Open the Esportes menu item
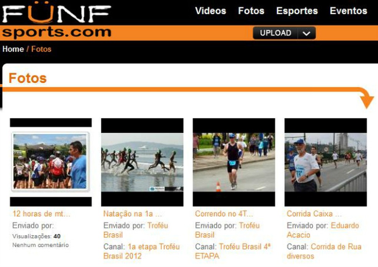This screenshot has width=378, height=267. coord(296,11)
